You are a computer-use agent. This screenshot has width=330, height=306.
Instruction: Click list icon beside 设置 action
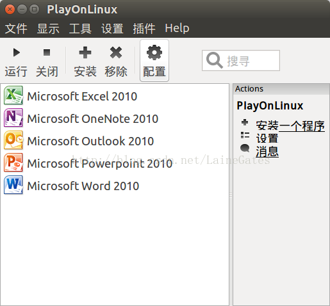[245, 135]
